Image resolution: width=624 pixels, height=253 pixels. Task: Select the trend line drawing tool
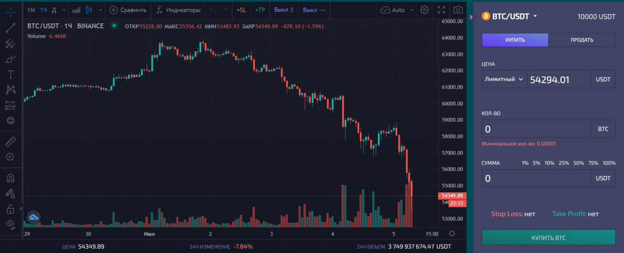coord(11,28)
